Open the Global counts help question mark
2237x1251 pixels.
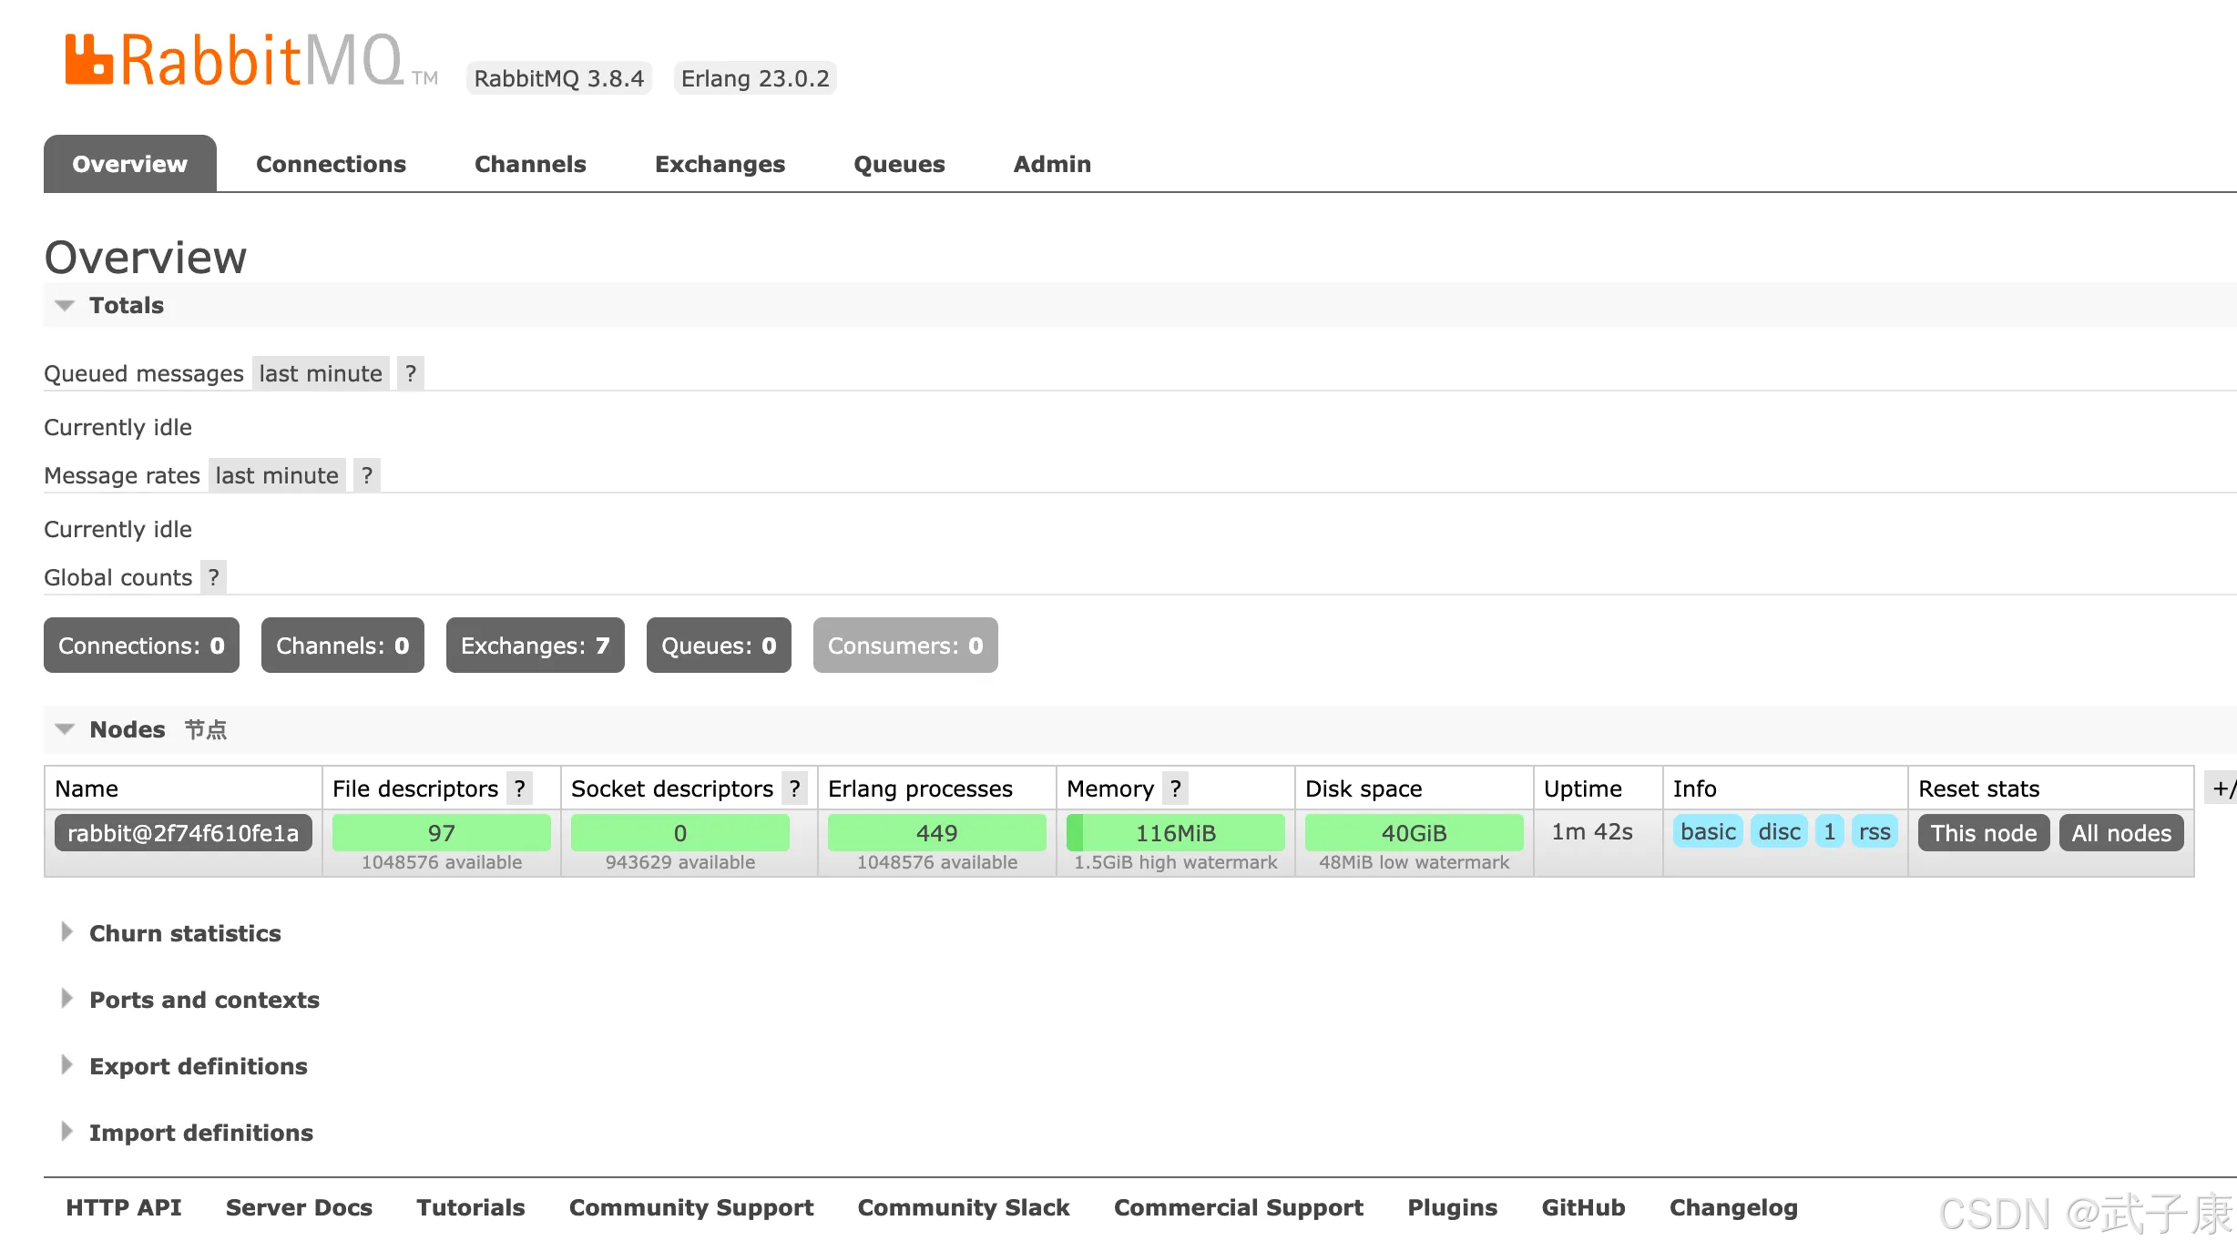213,577
